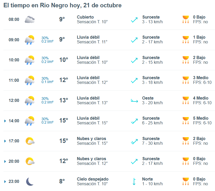Click the overcast cloud icon at 08:00

point(30,20)
